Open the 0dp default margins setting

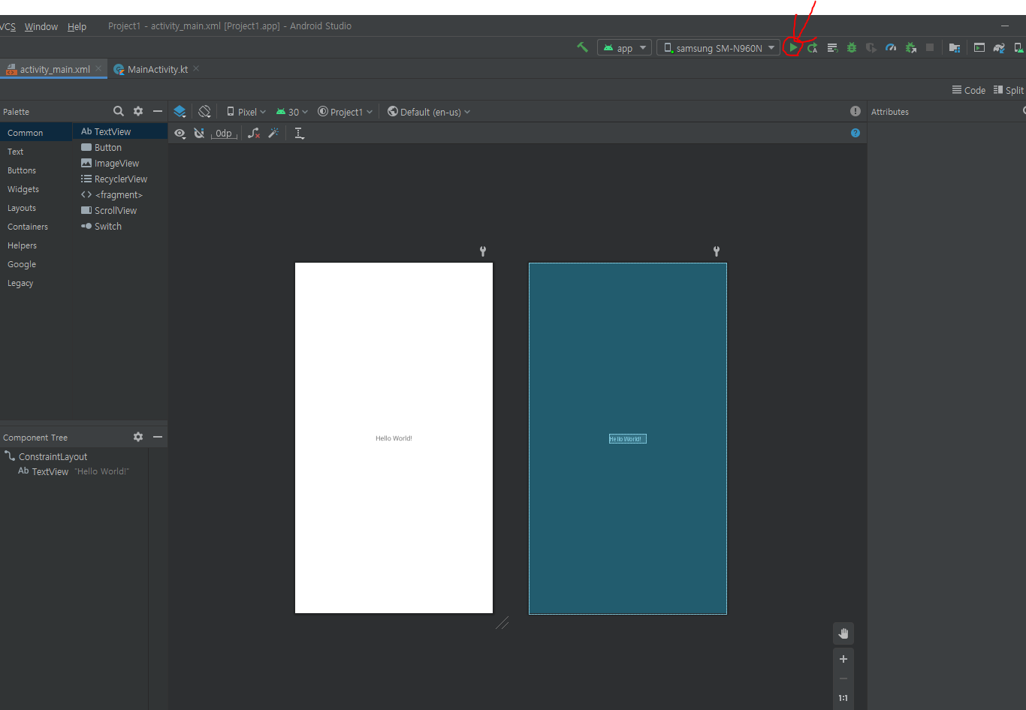224,133
